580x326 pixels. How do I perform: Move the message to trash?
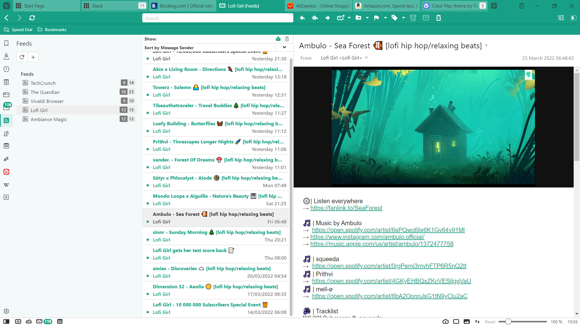[439, 18]
